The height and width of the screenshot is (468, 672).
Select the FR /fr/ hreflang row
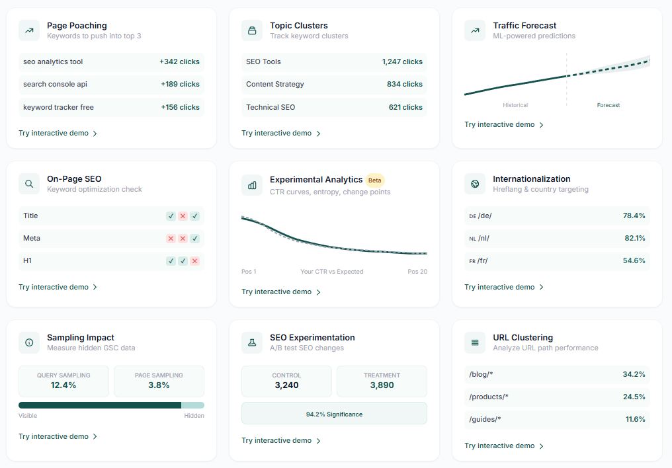(x=557, y=260)
